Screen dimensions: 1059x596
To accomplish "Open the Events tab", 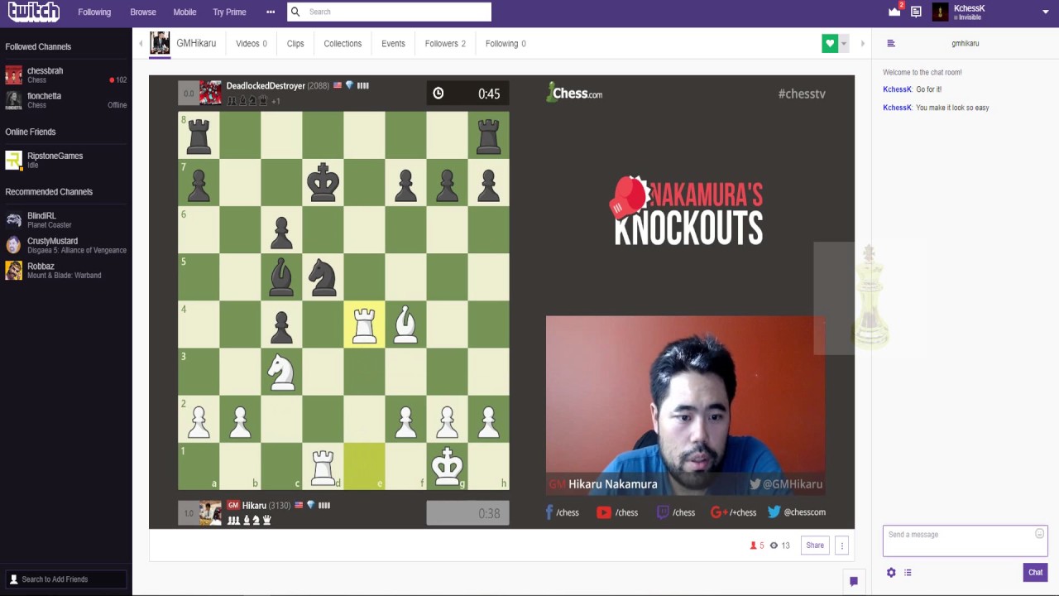I will tap(393, 43).
